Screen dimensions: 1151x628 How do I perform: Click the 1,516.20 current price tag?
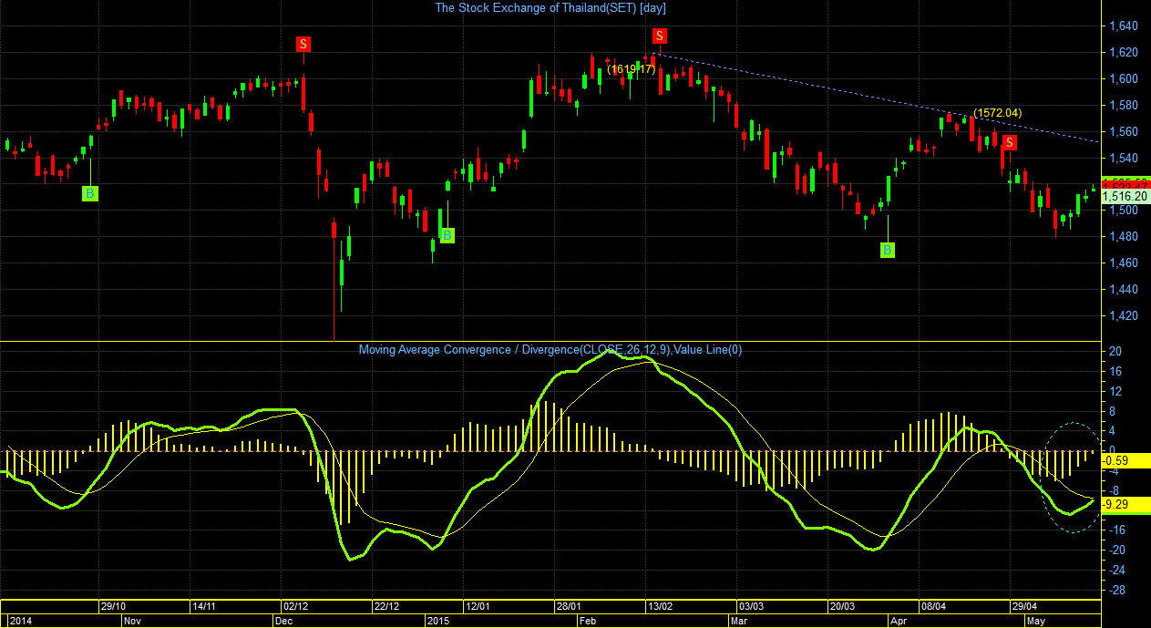pos(1125,196)
